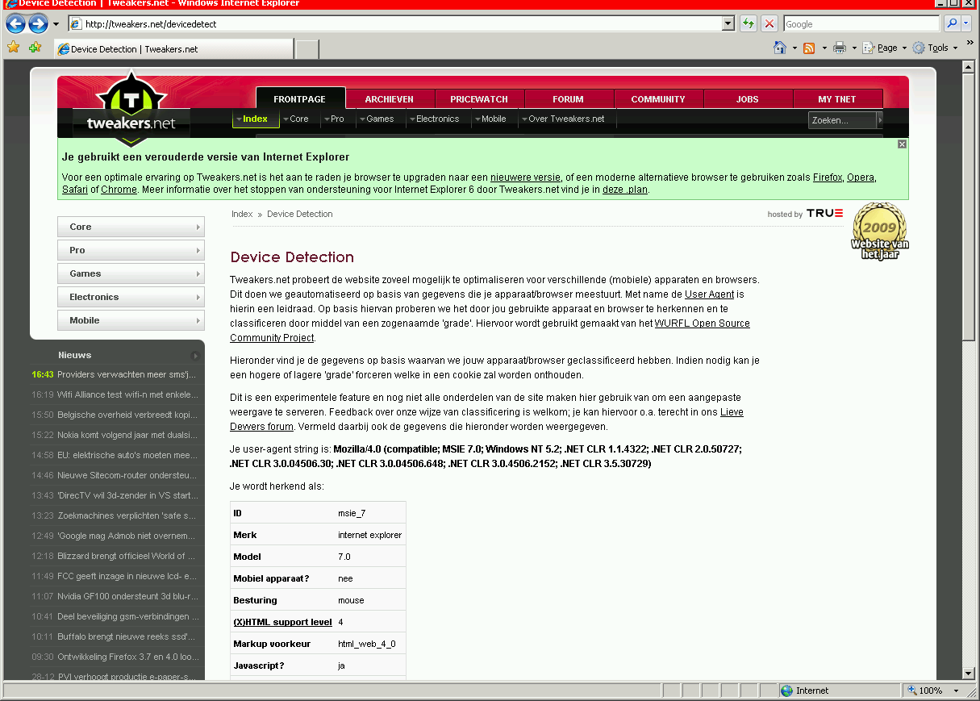Expand the Pro sidebar category
980x701 pixels.
point(131,250)
